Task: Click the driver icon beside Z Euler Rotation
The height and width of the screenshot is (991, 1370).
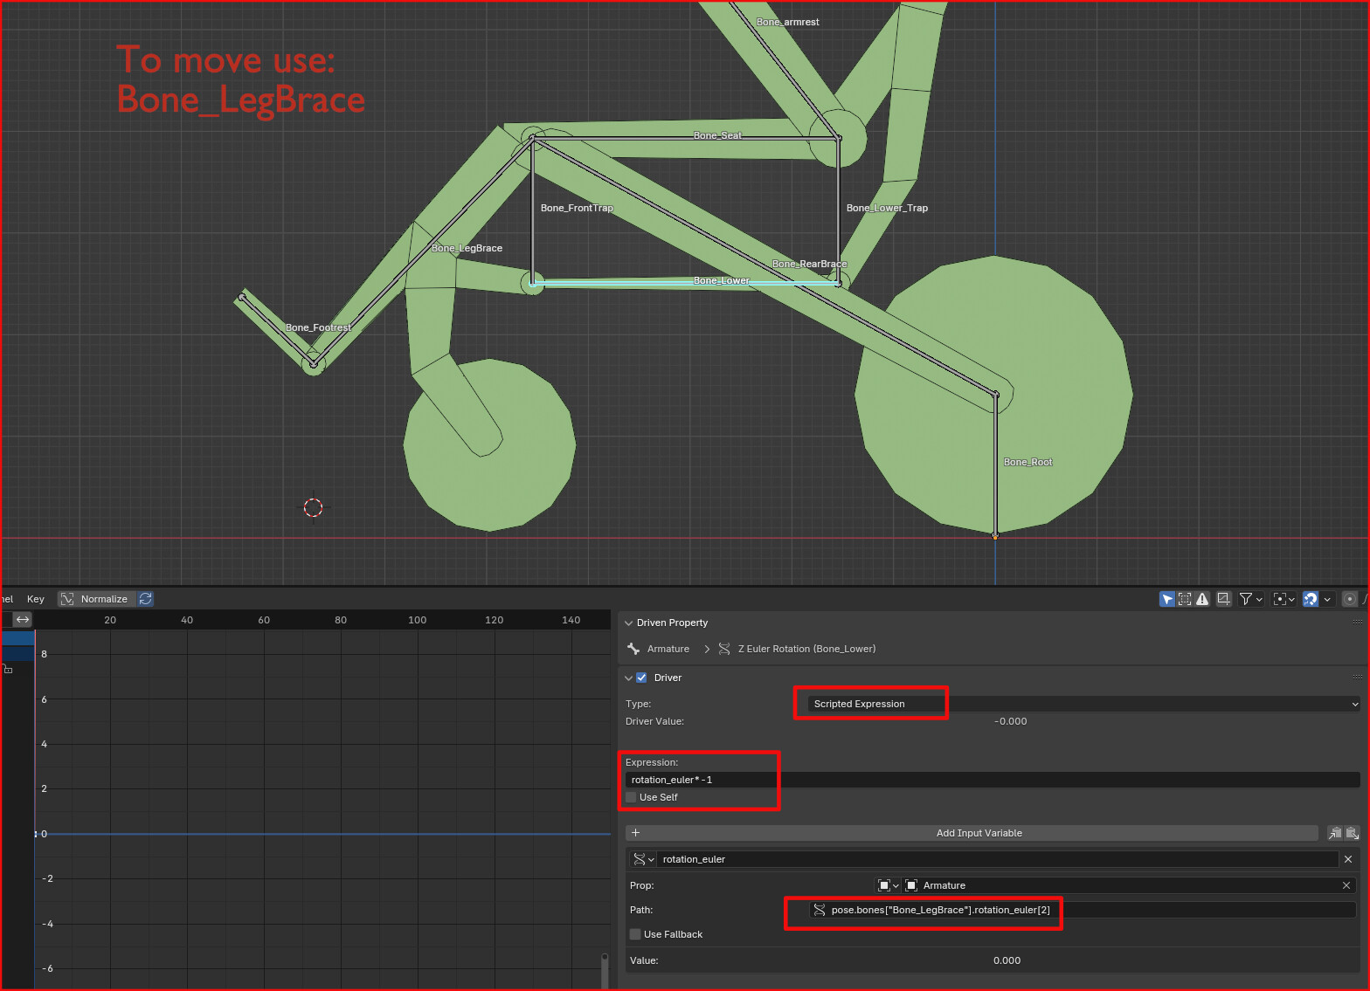Action: pos(724,649)
